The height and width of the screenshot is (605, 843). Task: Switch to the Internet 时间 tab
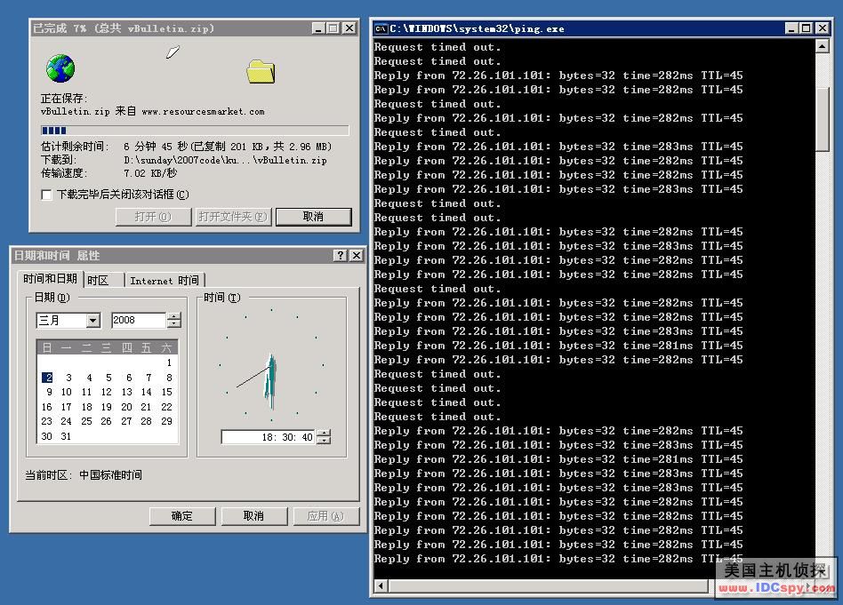(x=164, y=281)
